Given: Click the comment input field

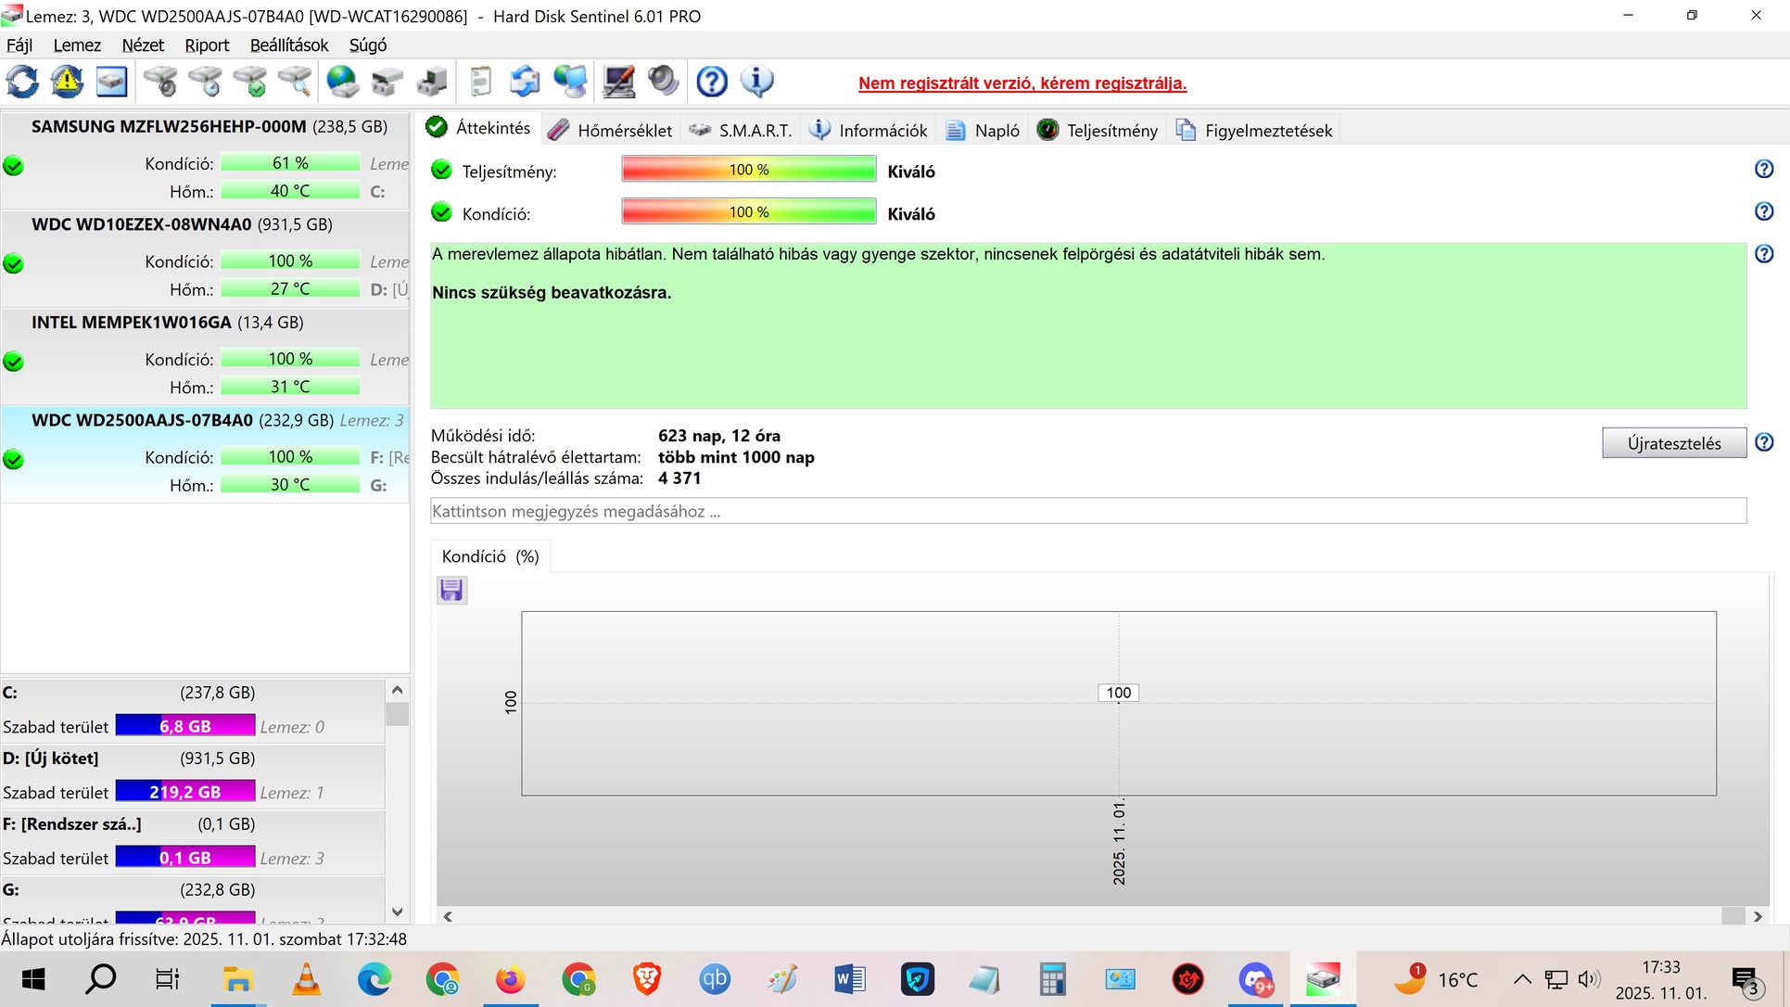Looking at the screenshot, I should pos(1087,511).
